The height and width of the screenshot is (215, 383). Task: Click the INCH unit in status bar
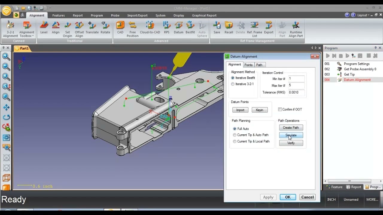pos(332,199)
